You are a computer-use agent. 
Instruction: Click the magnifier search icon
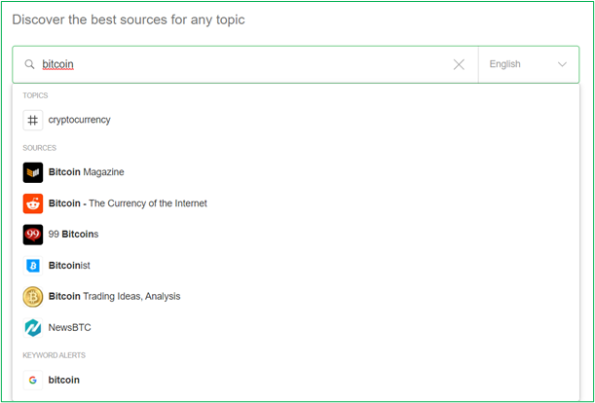pos(29,64)
